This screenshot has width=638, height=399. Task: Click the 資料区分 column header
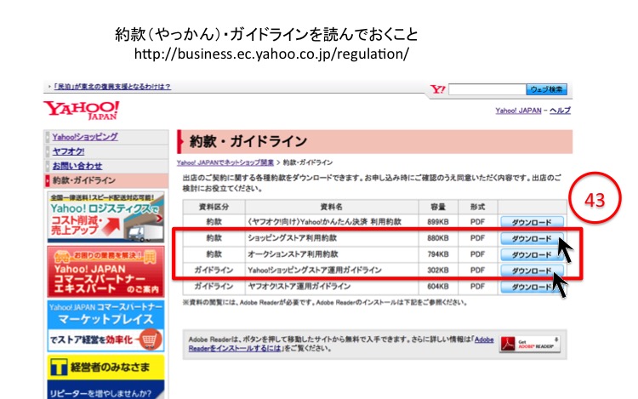[214, 207]
